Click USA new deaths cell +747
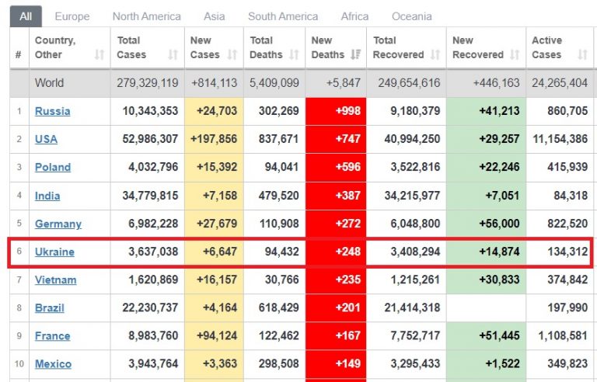This screenshot has width=597, height=382. (336, 139)
